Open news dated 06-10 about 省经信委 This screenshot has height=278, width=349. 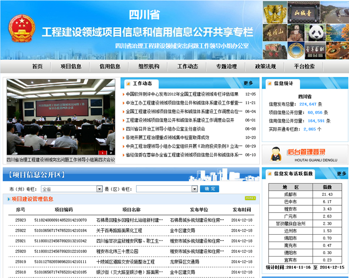coord(184,155)
